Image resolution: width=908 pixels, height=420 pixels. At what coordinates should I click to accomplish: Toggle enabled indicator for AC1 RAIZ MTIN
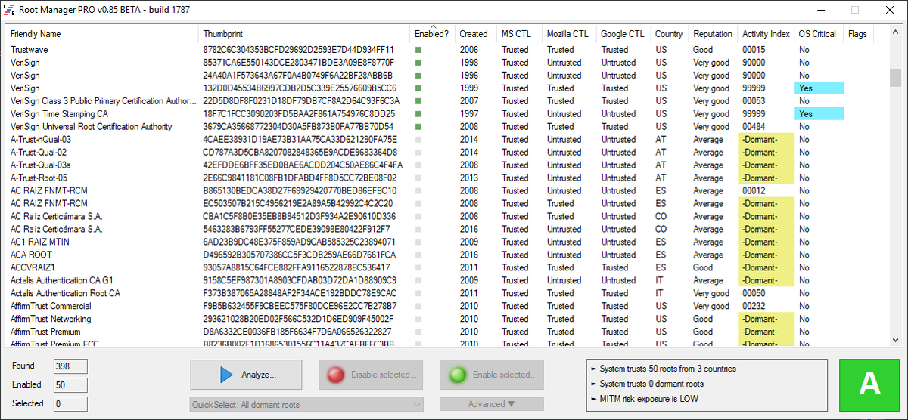click(x=418, y=242)
